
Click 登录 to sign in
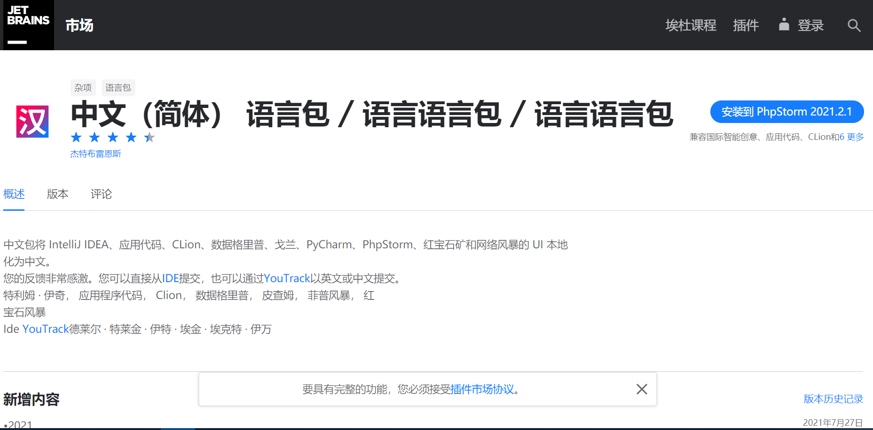(x=811, y=25)
